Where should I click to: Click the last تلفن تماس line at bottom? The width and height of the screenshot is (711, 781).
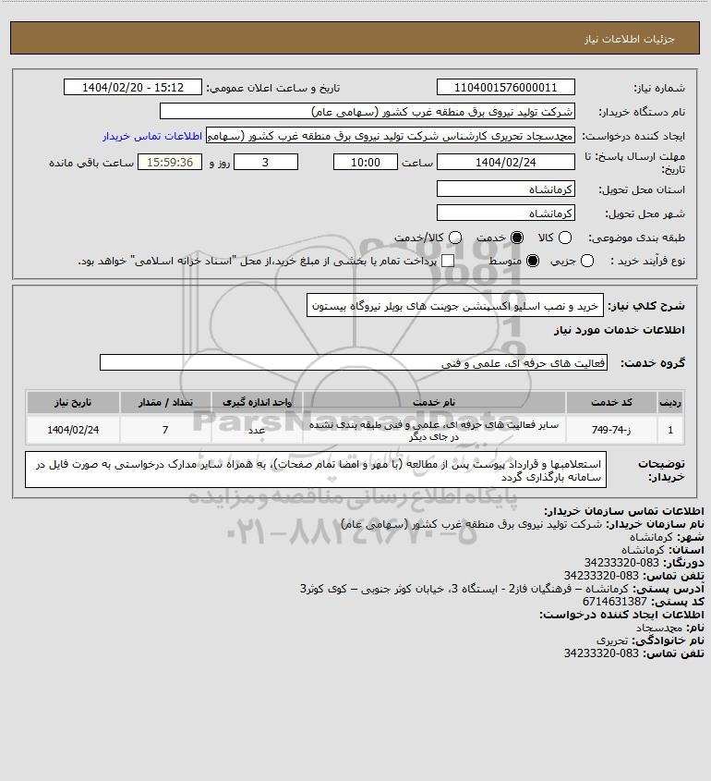tap(633, 653)
